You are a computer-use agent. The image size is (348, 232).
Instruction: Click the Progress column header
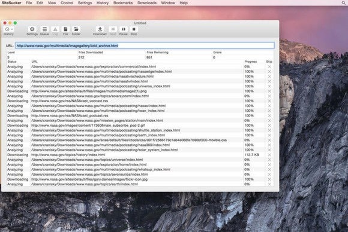(251, 62)
